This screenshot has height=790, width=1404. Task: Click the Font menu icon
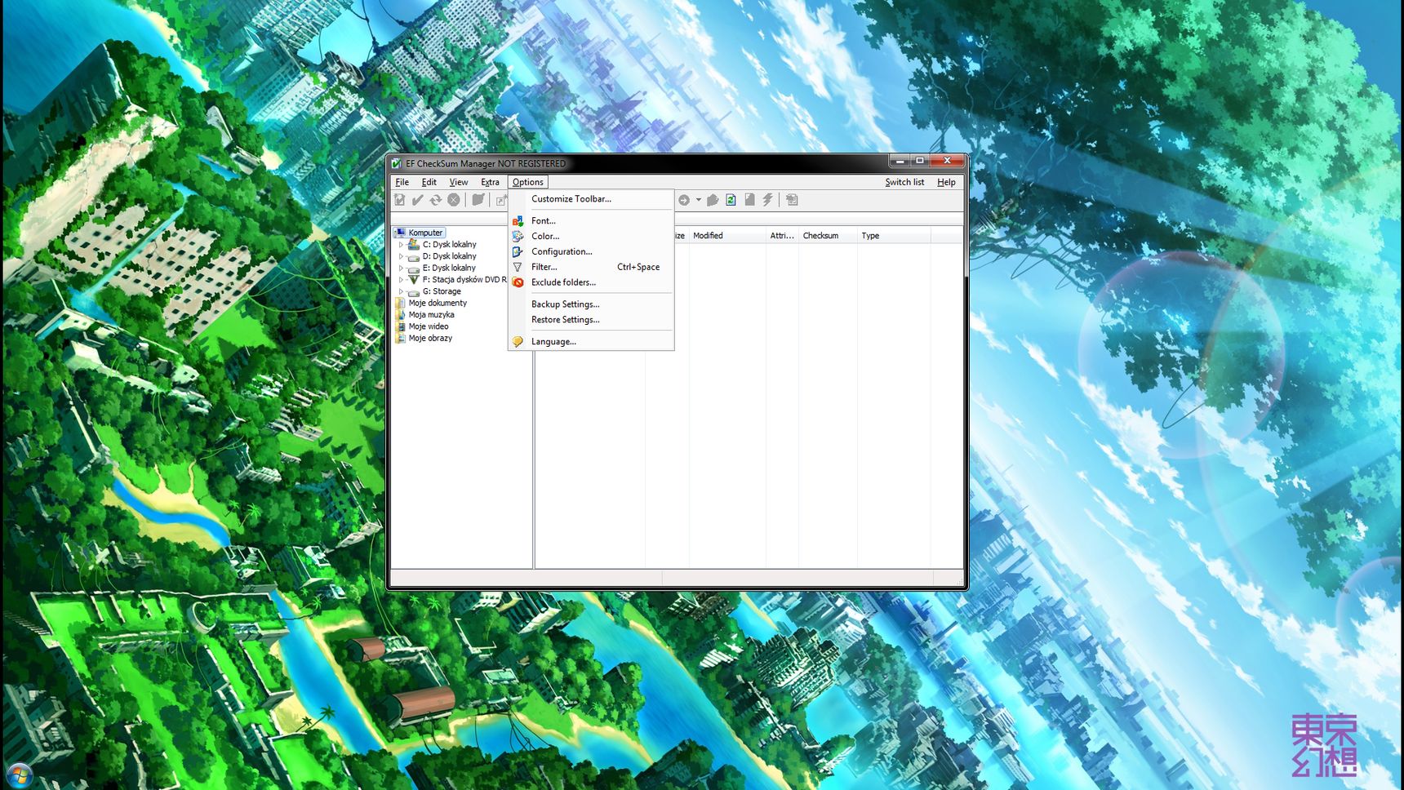coord(518,221)
